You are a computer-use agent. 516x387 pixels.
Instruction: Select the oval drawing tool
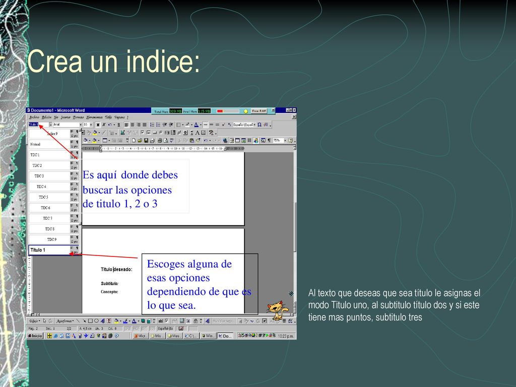point(96,321)
